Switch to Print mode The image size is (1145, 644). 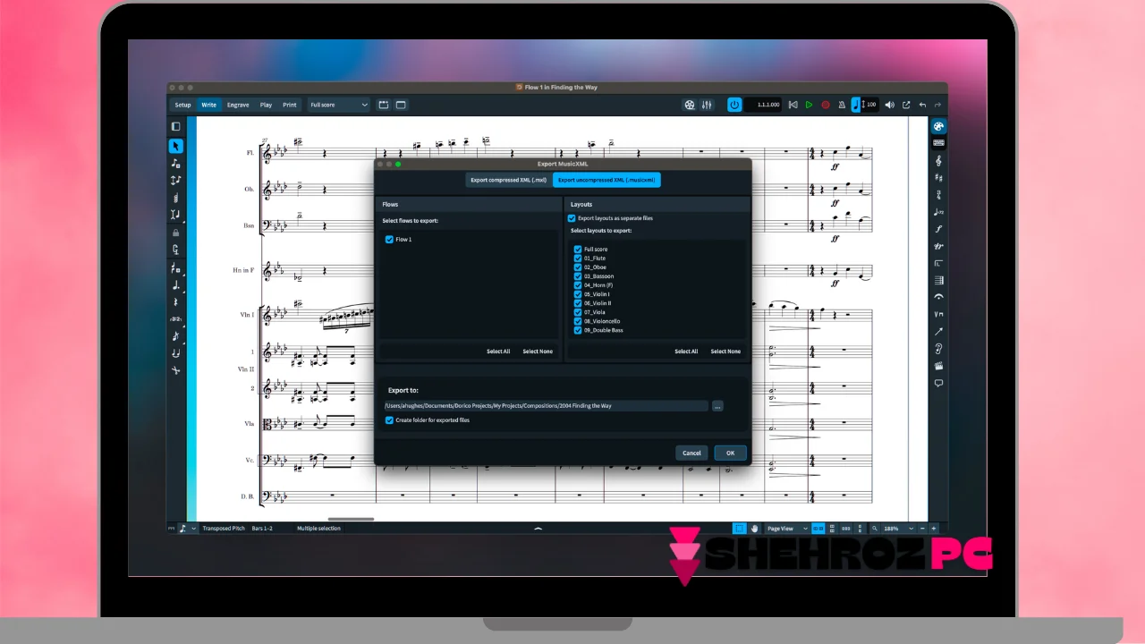coord(290,105)
